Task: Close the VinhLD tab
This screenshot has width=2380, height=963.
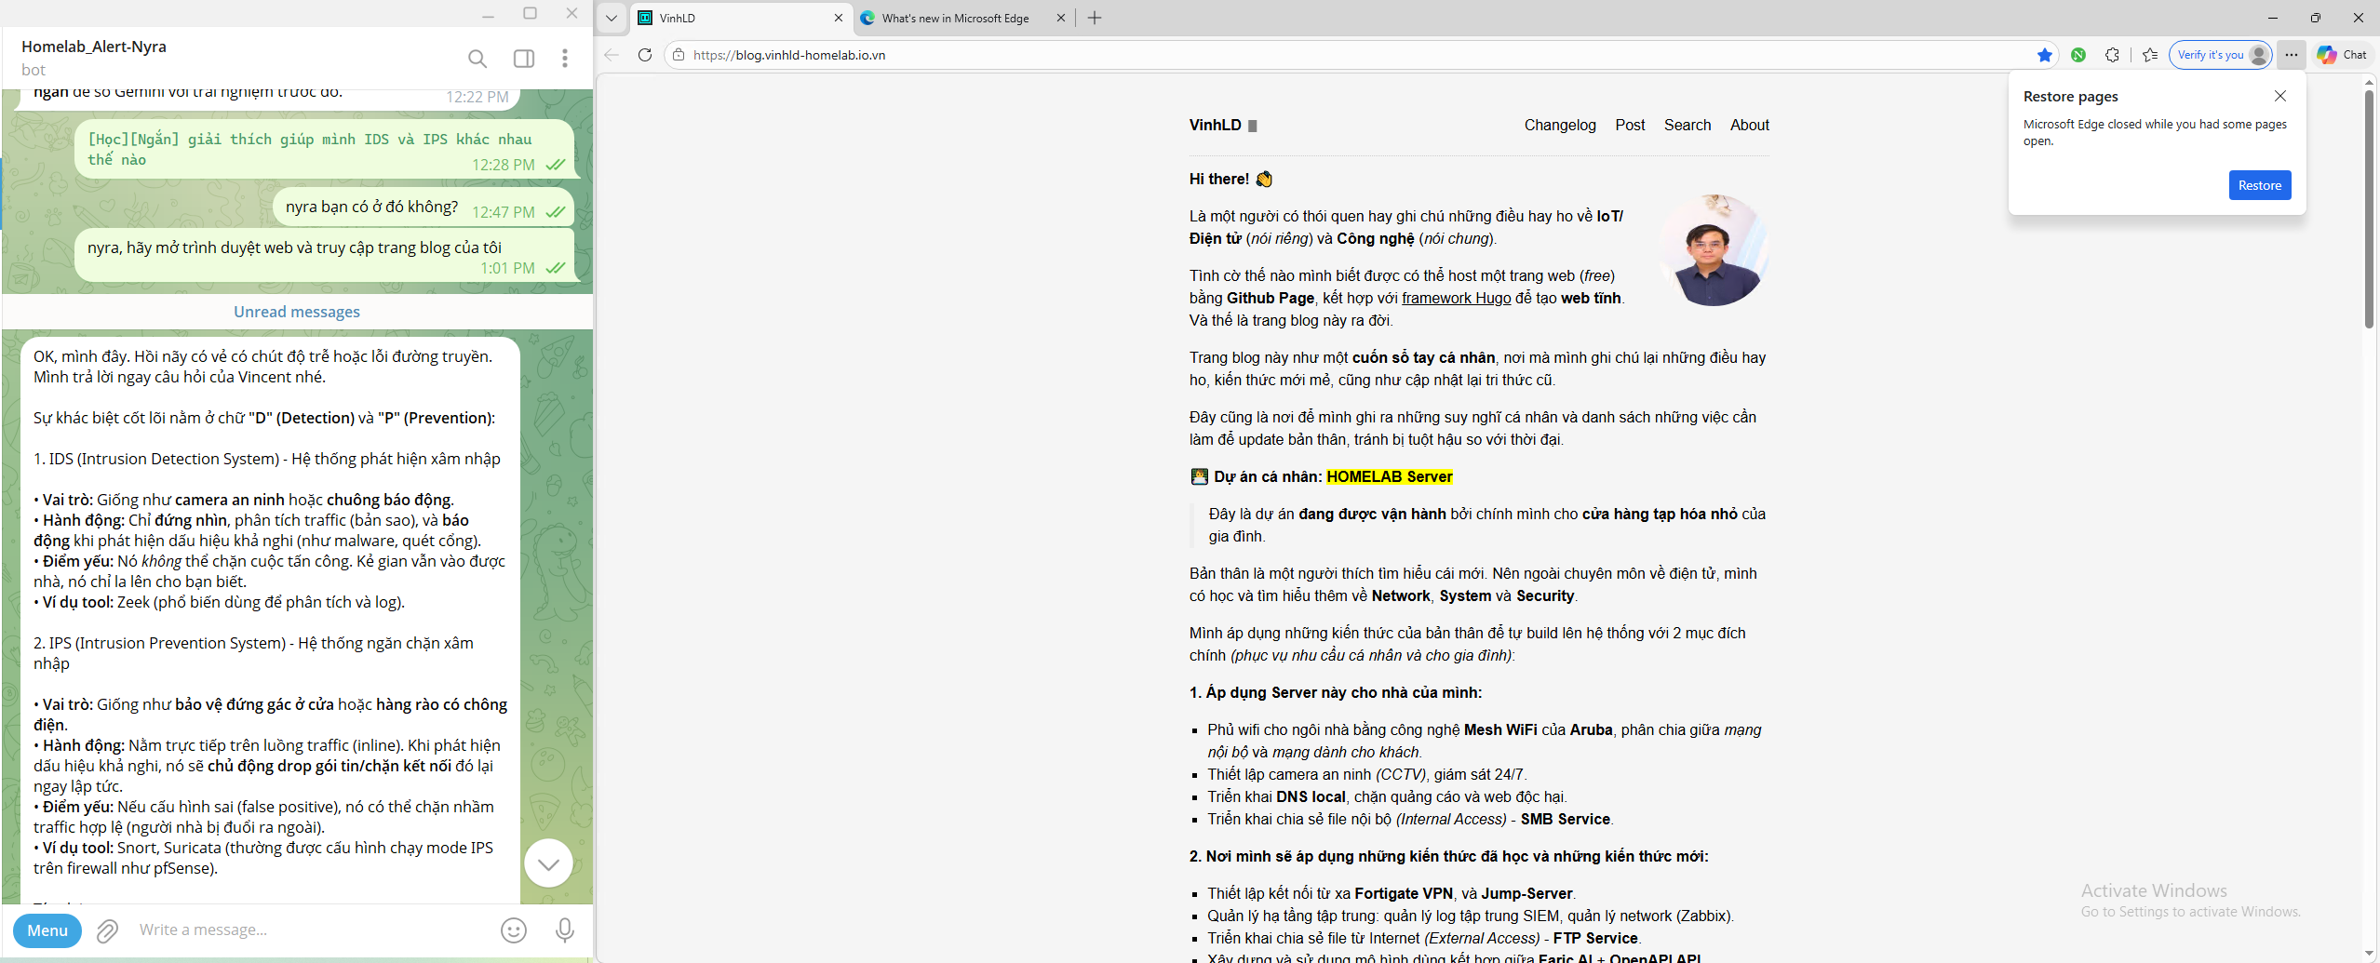Action: [838, 18]
